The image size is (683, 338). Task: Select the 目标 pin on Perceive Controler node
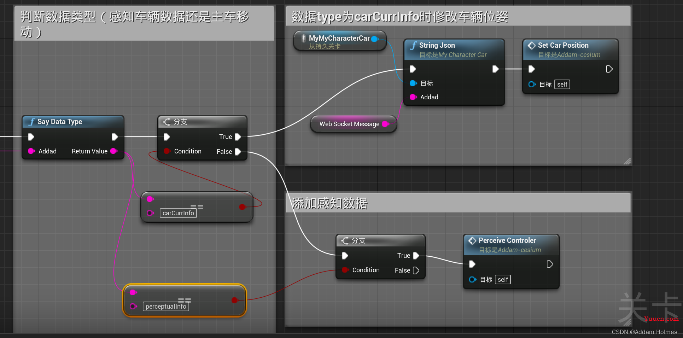click(x=473, y=279)
